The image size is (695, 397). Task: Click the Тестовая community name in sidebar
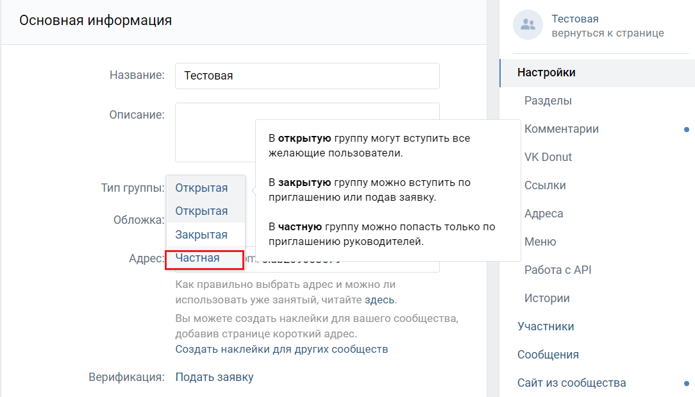pos(575,19)
